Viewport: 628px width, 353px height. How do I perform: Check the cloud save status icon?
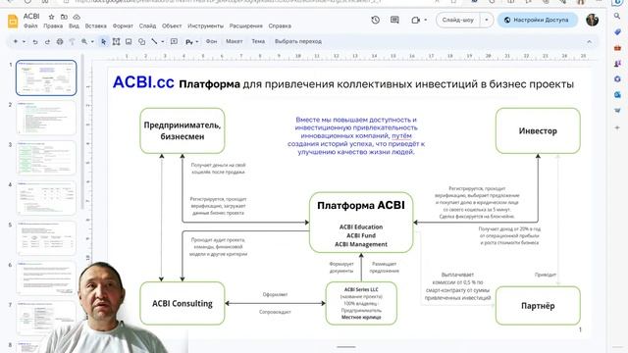tap(77, 17)
